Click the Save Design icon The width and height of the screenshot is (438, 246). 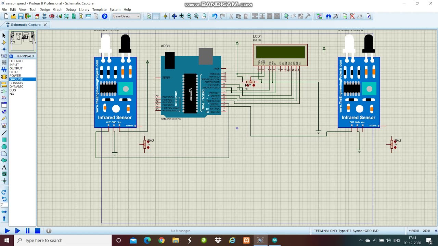coord(21,16)
